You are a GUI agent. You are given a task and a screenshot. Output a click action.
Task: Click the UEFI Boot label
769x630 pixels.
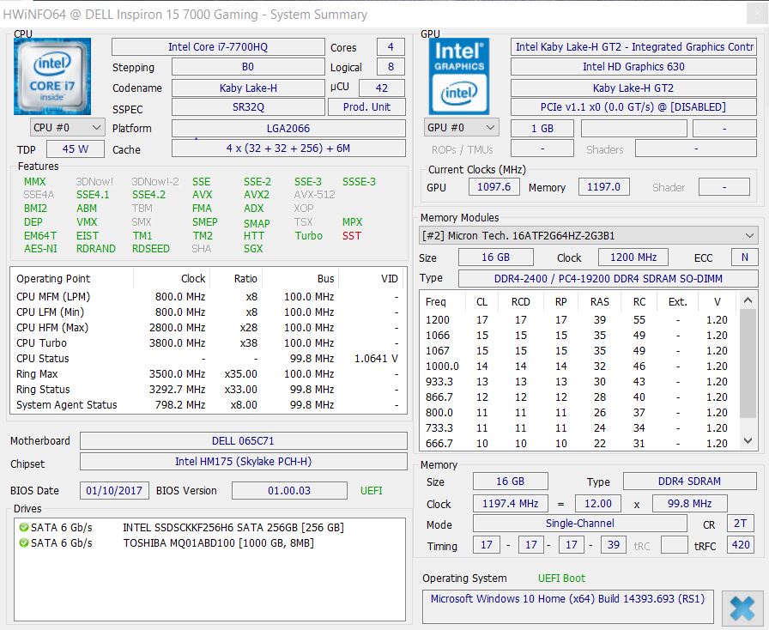561,579
